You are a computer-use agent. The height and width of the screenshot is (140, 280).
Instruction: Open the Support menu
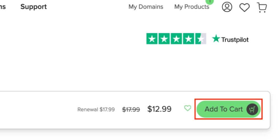[34, 7]
